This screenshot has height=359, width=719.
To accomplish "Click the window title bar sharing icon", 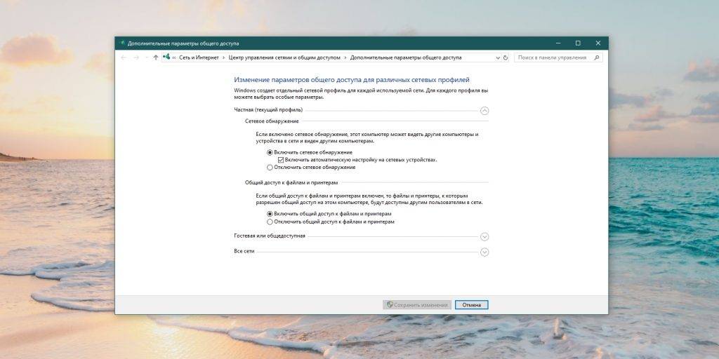I will point(122,43).
